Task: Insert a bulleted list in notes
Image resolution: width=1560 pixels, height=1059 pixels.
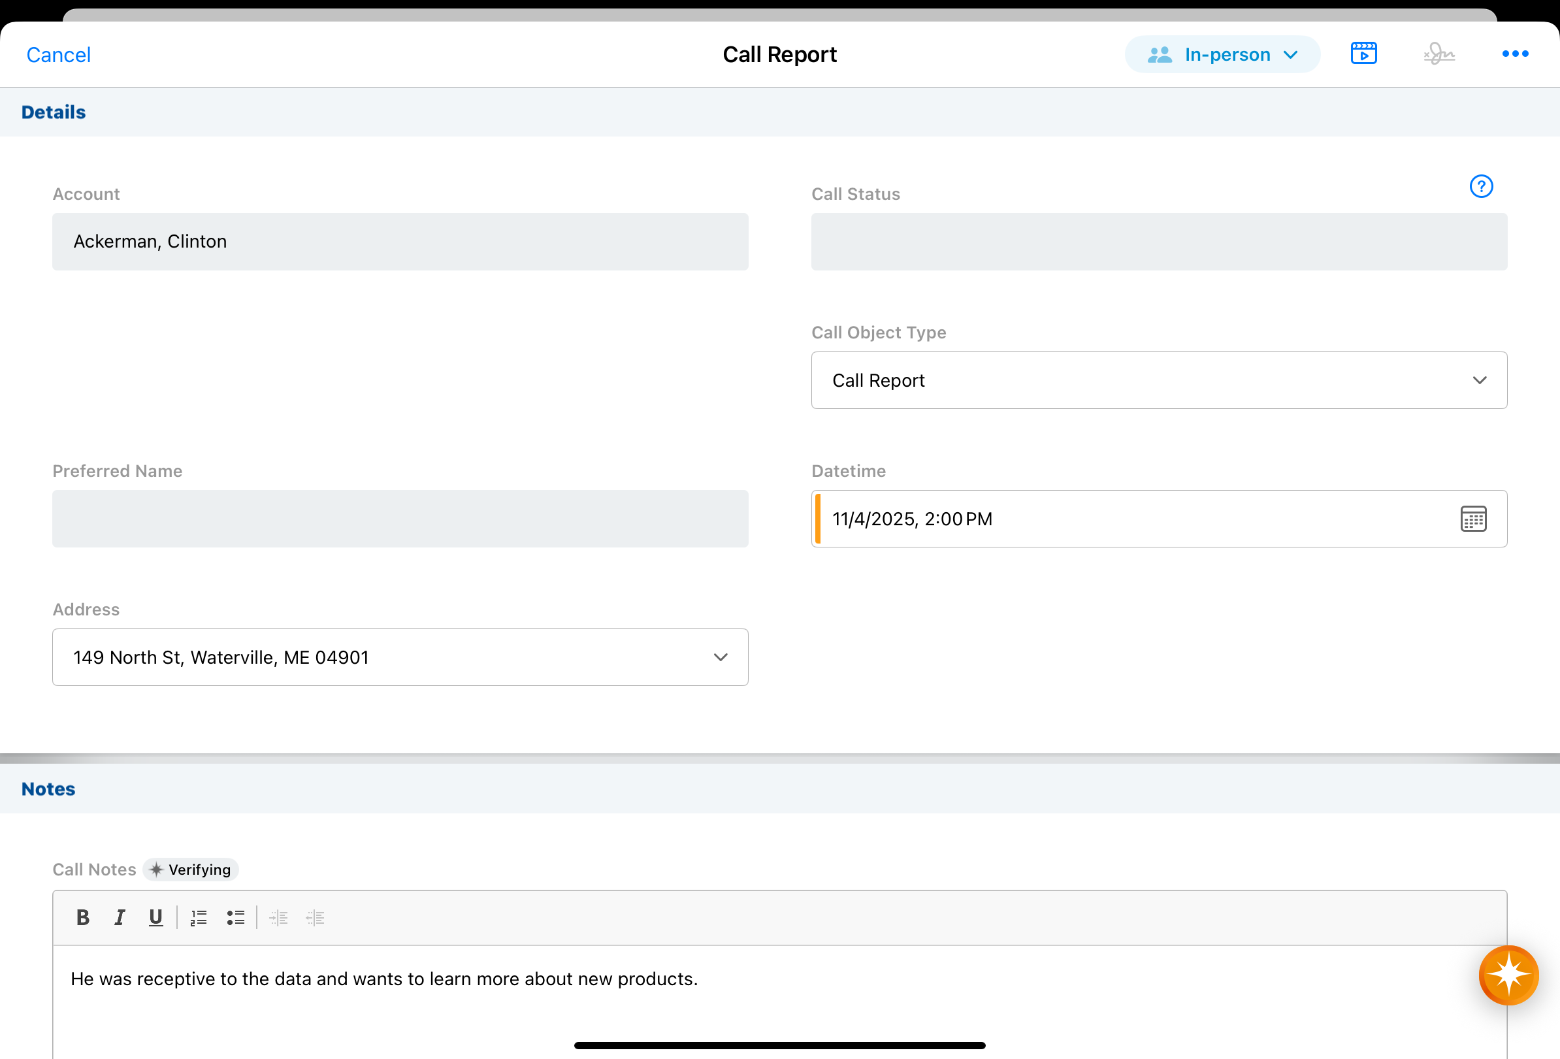Action: pos(236,917)
